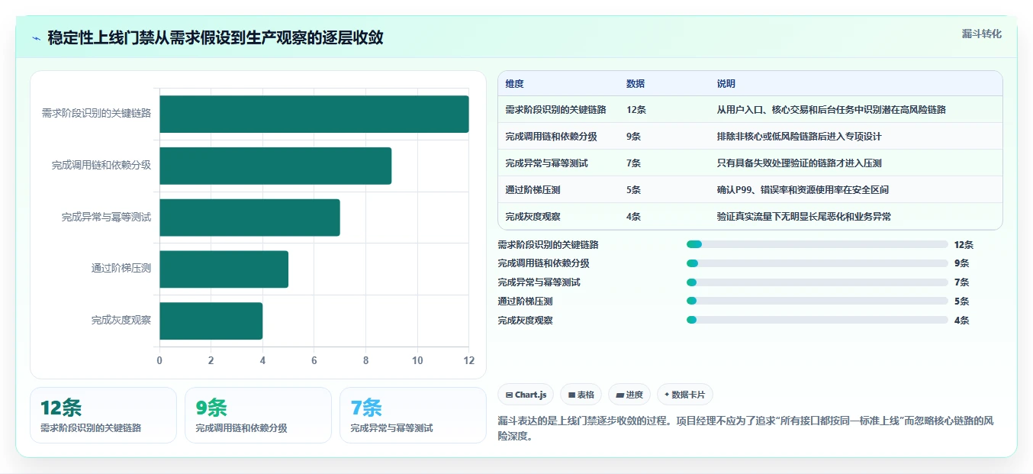Viewport: 1033px width, 474px height.
Task: Click the 进度 tag chip
Action: tap(629, 395)
